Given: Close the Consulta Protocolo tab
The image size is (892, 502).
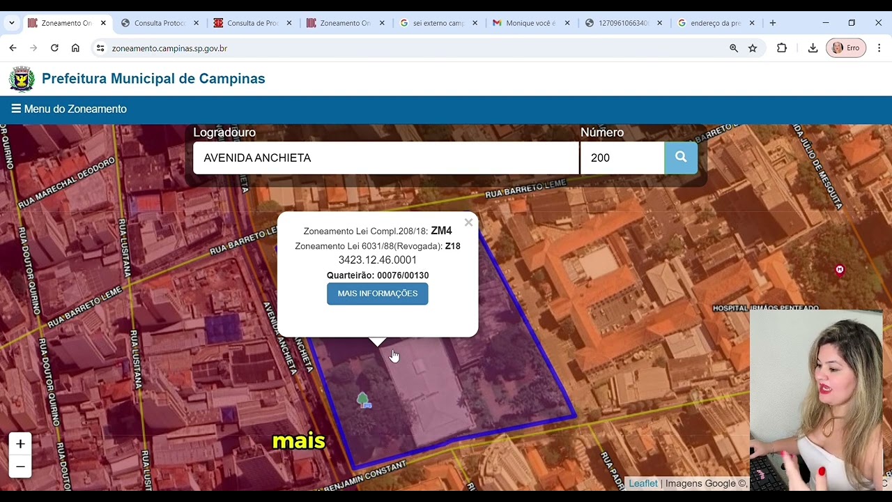Looking at the screenshot, I should 196,23.
